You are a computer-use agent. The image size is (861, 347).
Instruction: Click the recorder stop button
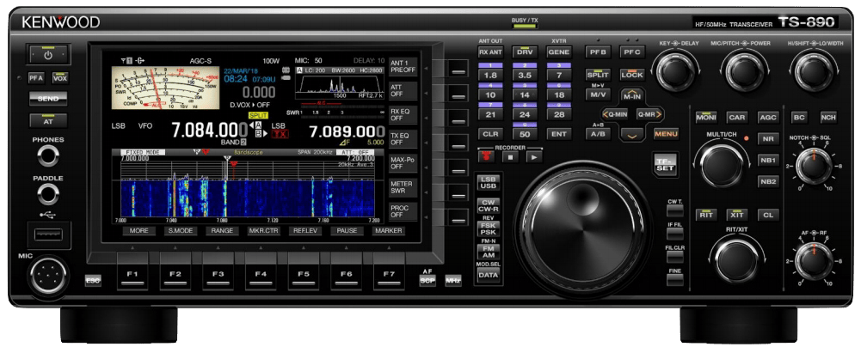[509, 157]
